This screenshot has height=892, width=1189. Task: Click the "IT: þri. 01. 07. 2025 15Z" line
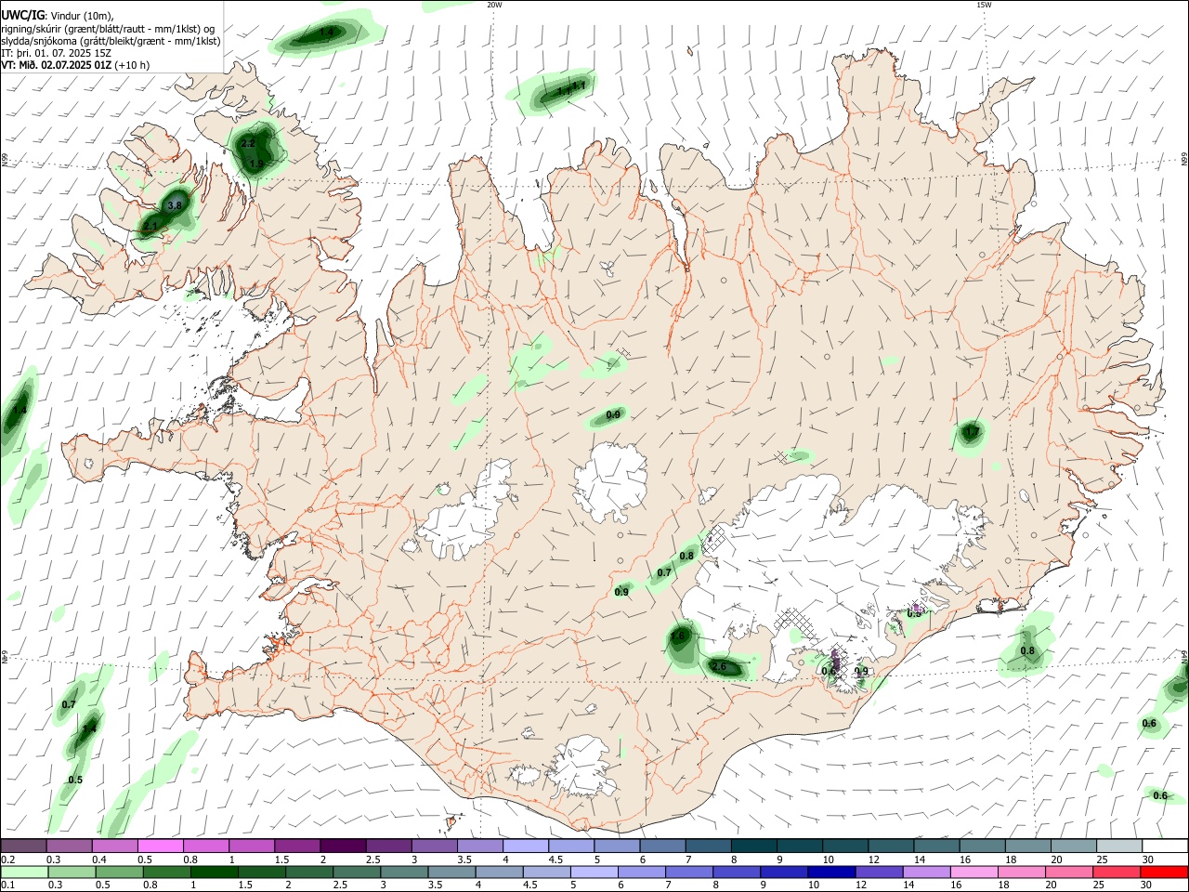(x=56, y=53)
